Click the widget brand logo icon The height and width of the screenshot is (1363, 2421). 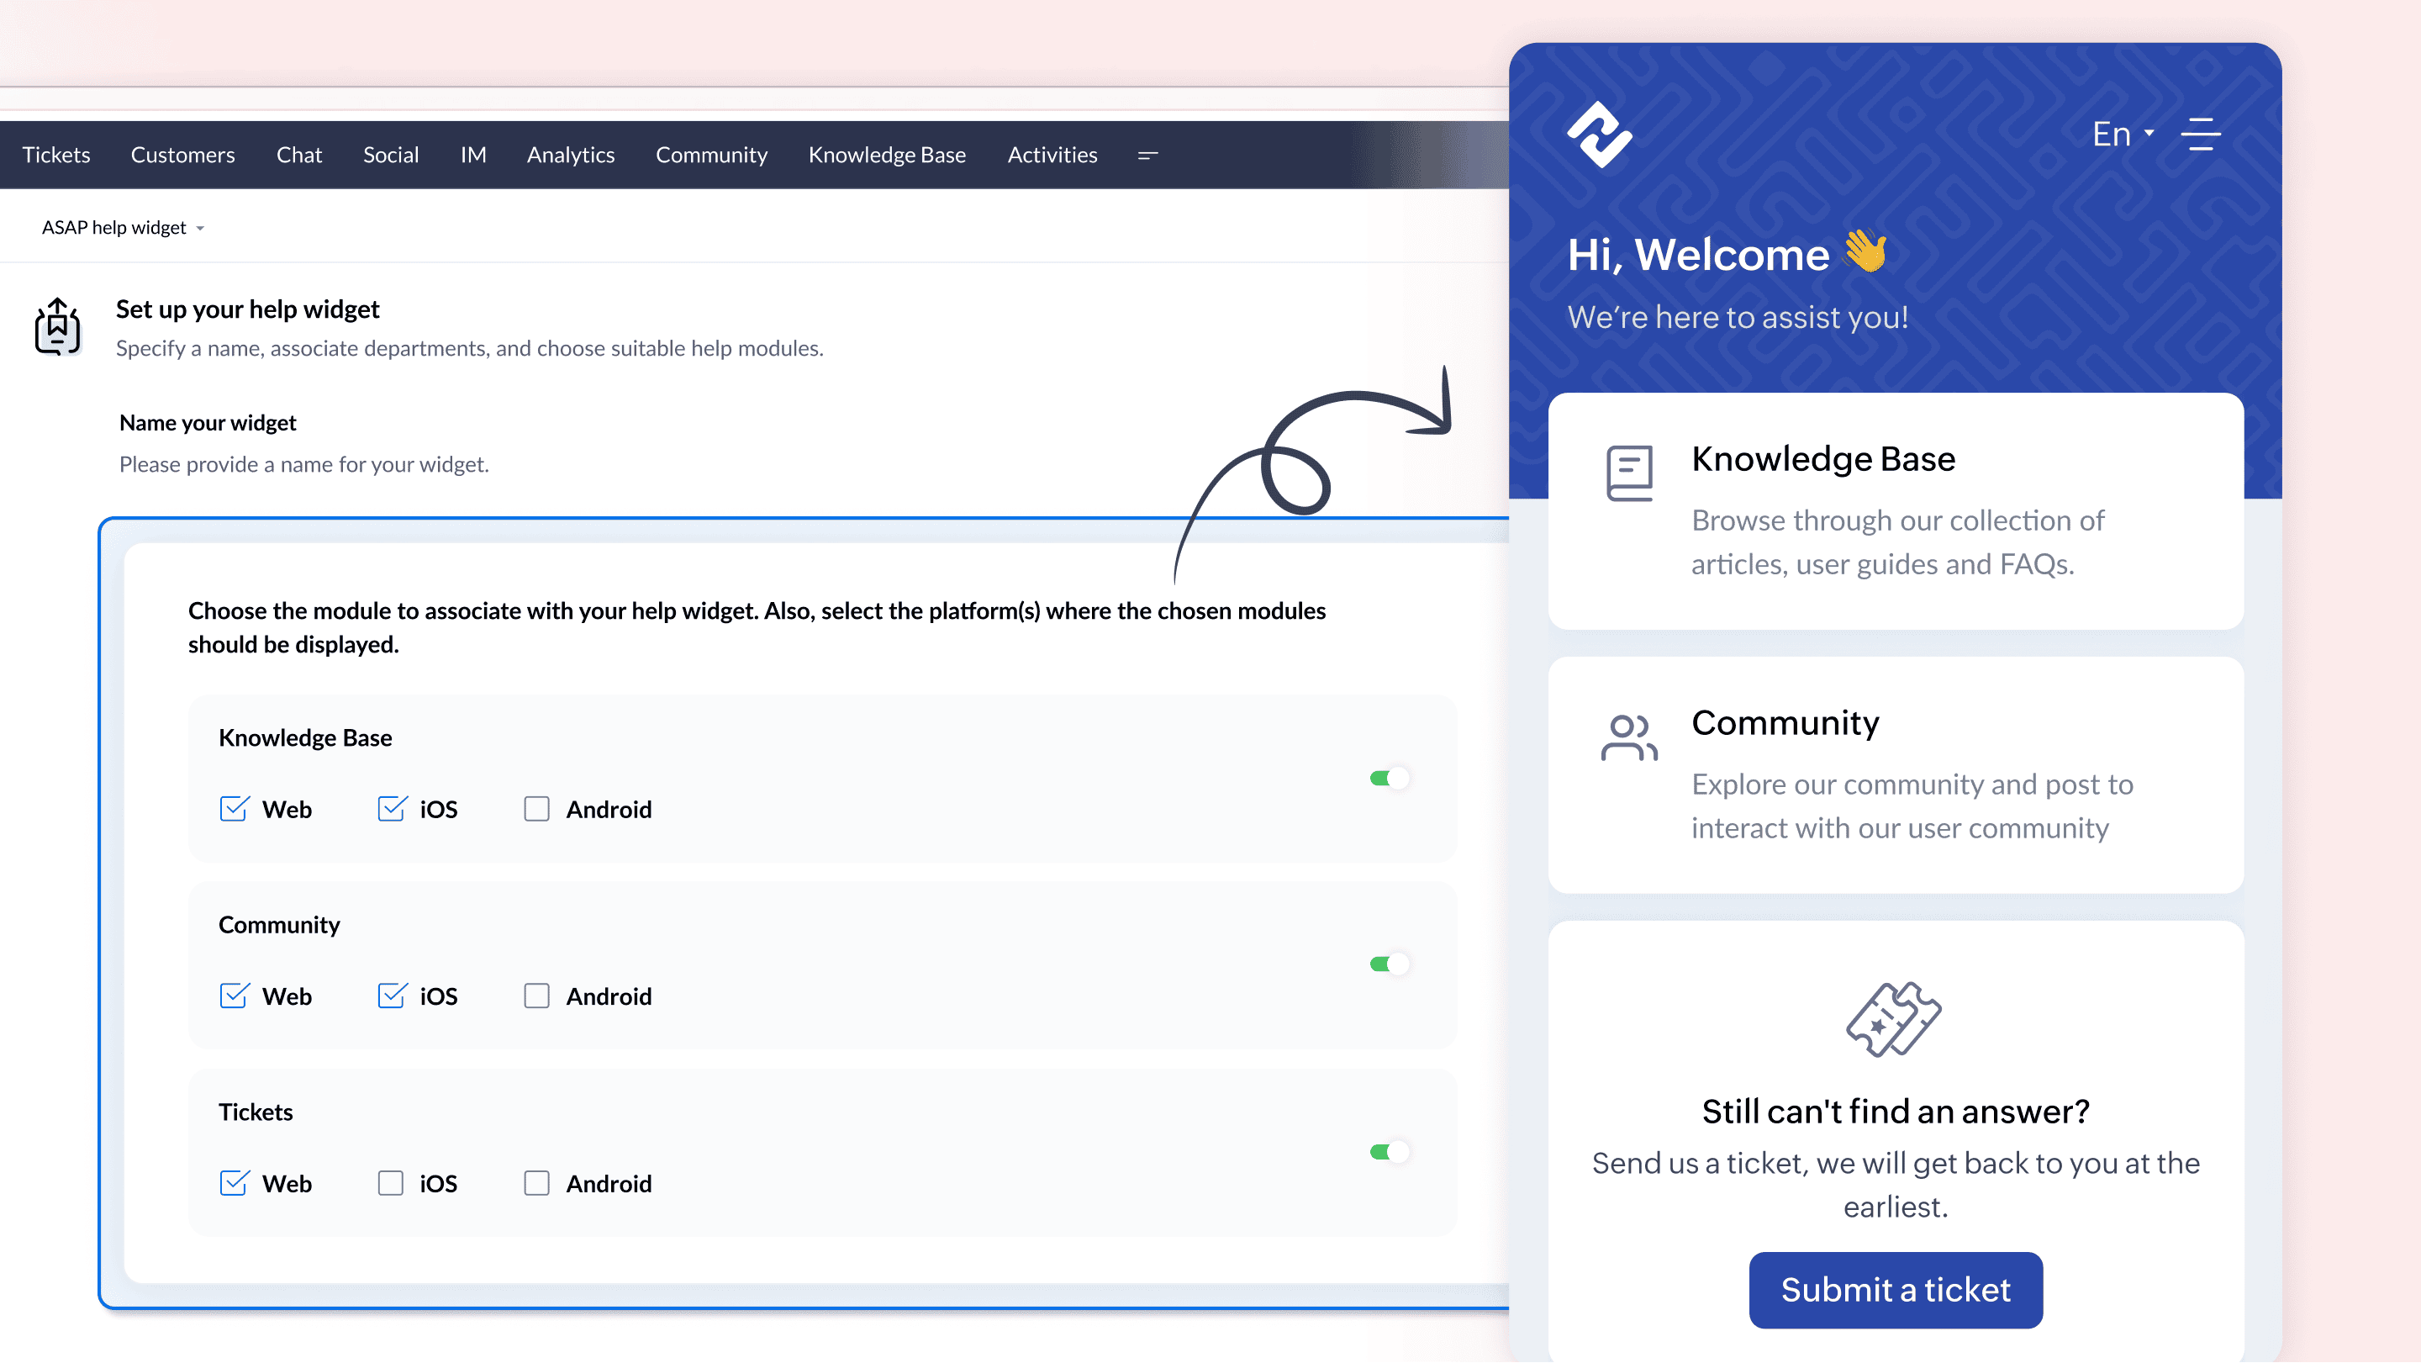1599,135
